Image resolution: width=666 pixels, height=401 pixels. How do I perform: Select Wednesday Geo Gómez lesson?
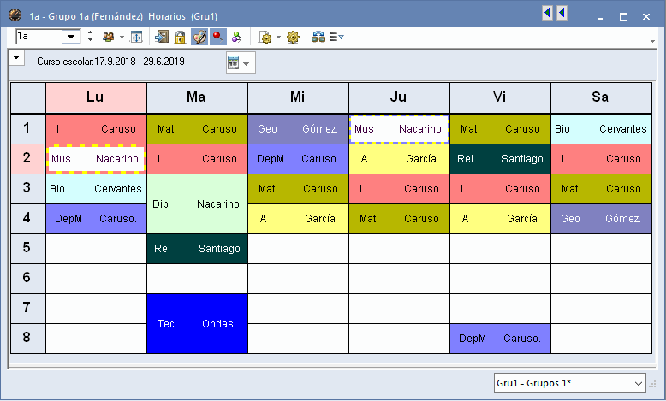pyautogui.click(x=298, y=129)
